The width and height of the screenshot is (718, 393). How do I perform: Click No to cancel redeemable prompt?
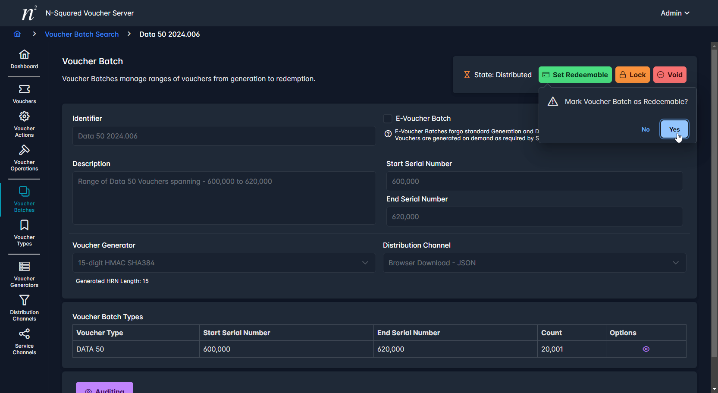click(645, 129)
